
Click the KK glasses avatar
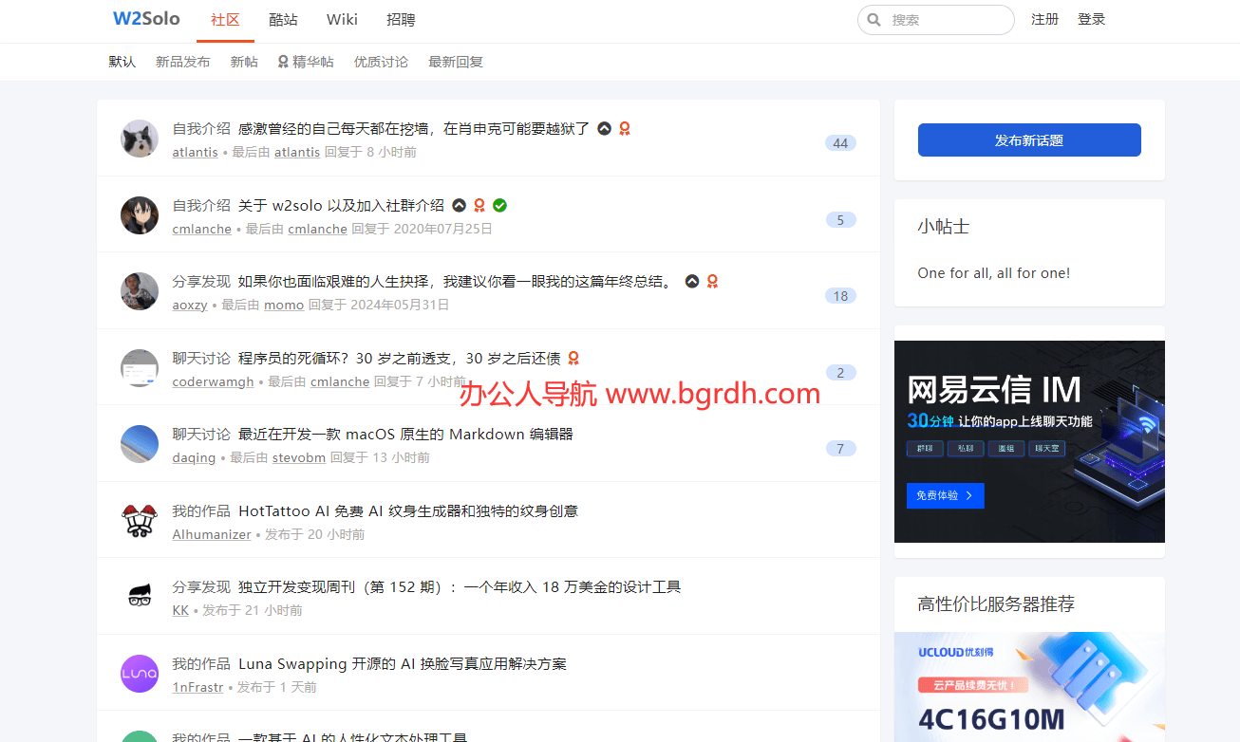pyautogui.click(x=140, y=597)
